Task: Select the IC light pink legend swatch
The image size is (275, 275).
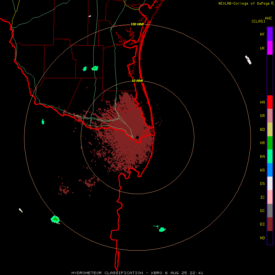Action: (x=270, y=197)
